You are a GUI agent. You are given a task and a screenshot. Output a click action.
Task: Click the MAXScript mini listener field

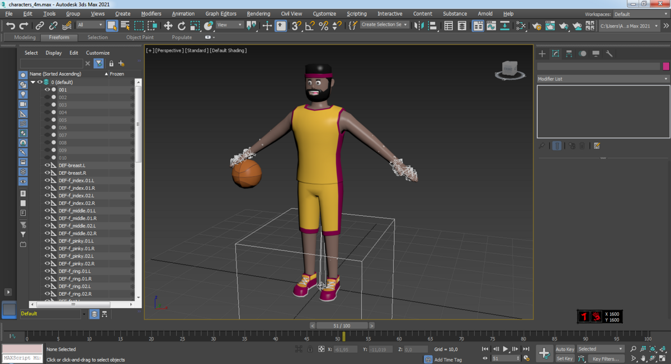[22, 358]
